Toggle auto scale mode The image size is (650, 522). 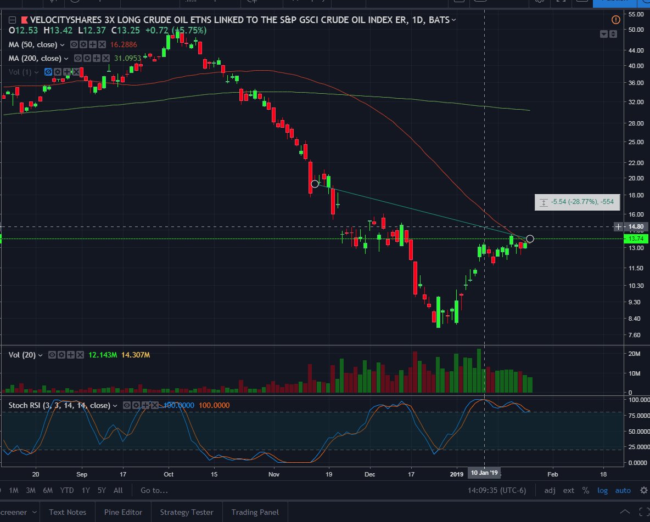(x=623, y=491)
